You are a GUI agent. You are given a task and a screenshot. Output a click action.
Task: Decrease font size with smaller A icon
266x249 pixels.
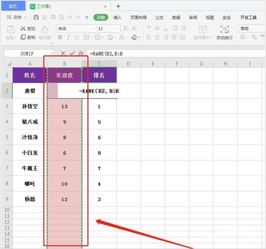click(x=134, y=28)
